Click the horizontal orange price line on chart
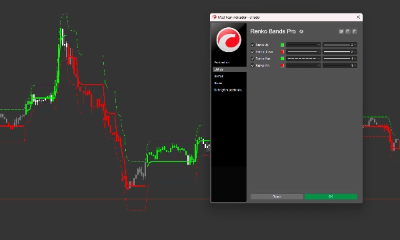This screenshot has height=240, width=400. coord(105,199)
